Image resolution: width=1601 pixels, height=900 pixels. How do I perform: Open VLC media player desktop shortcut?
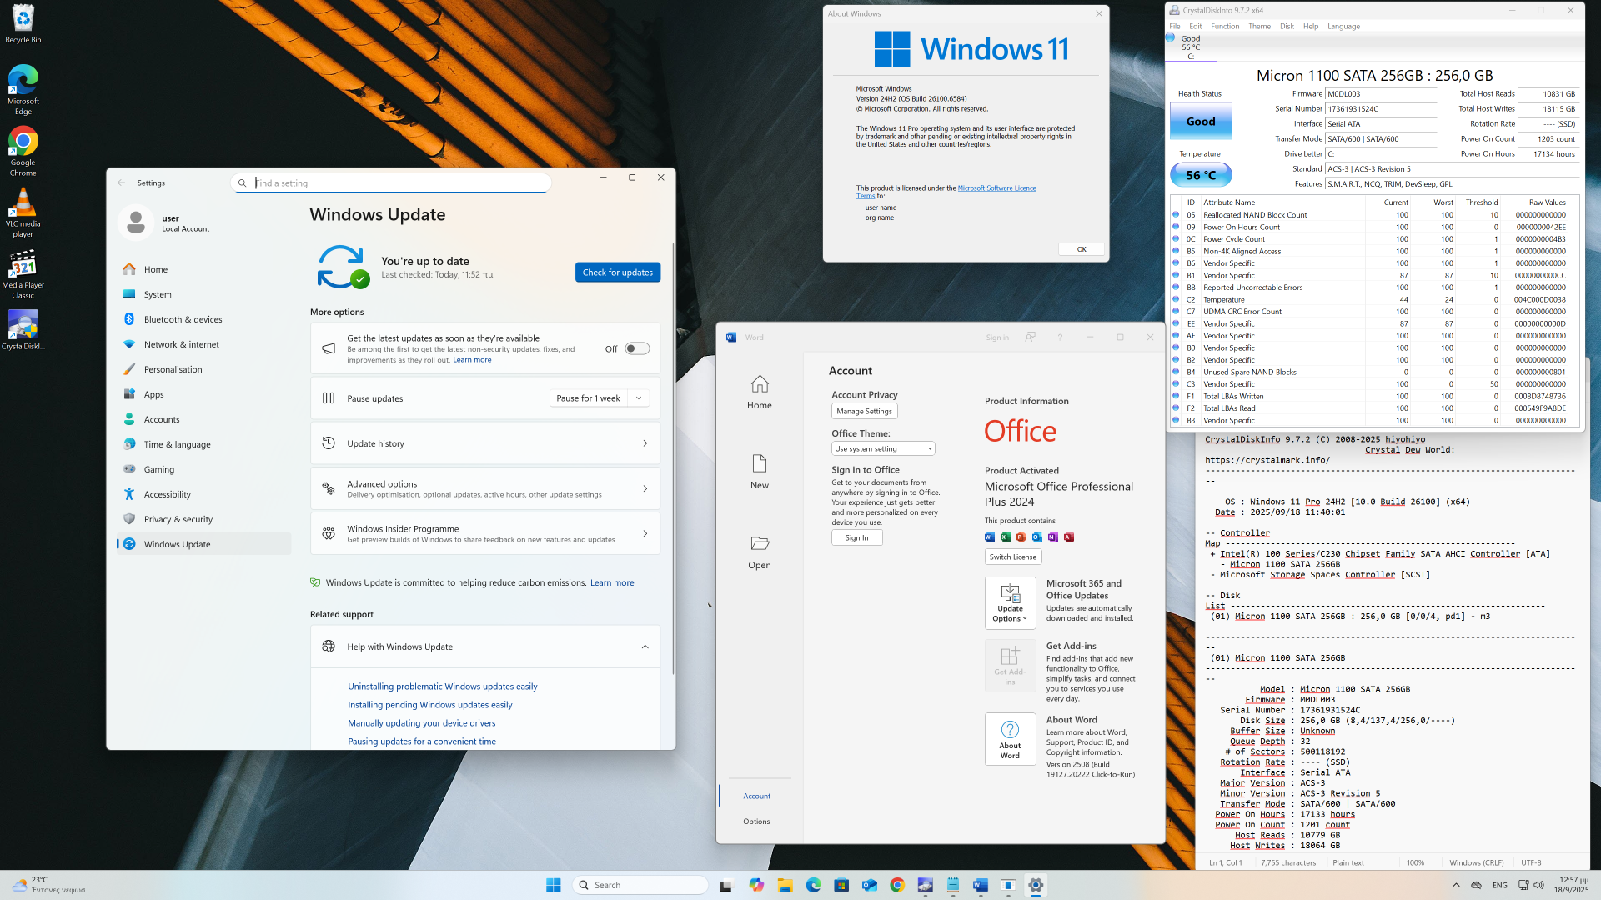point(23,212)
